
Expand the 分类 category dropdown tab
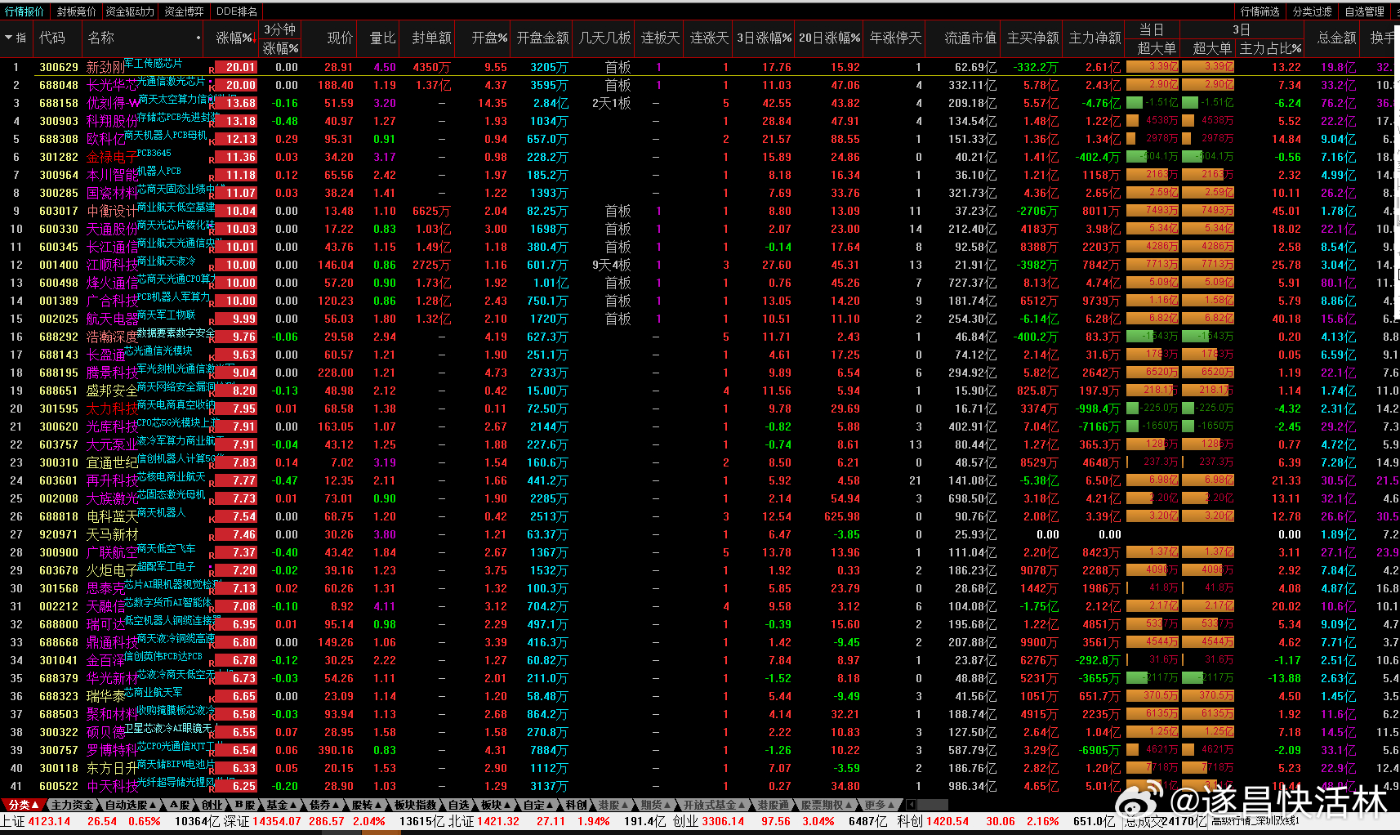(x=23, y=805)
